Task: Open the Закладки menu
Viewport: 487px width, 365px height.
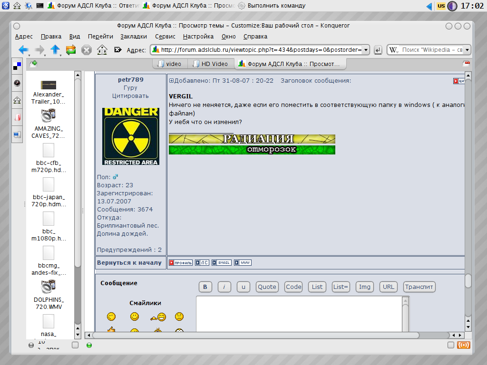Action: (133, 37)
